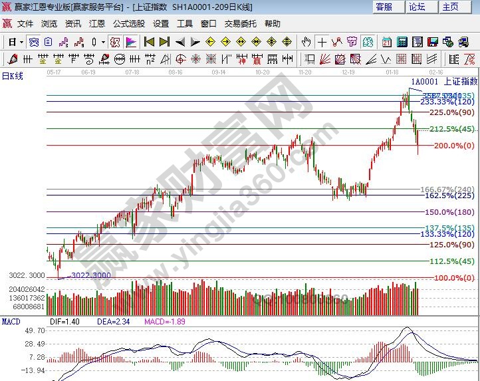Screen dimensions: 480x381
Task: Open the calculator tool icon
Action: point(402,42)
